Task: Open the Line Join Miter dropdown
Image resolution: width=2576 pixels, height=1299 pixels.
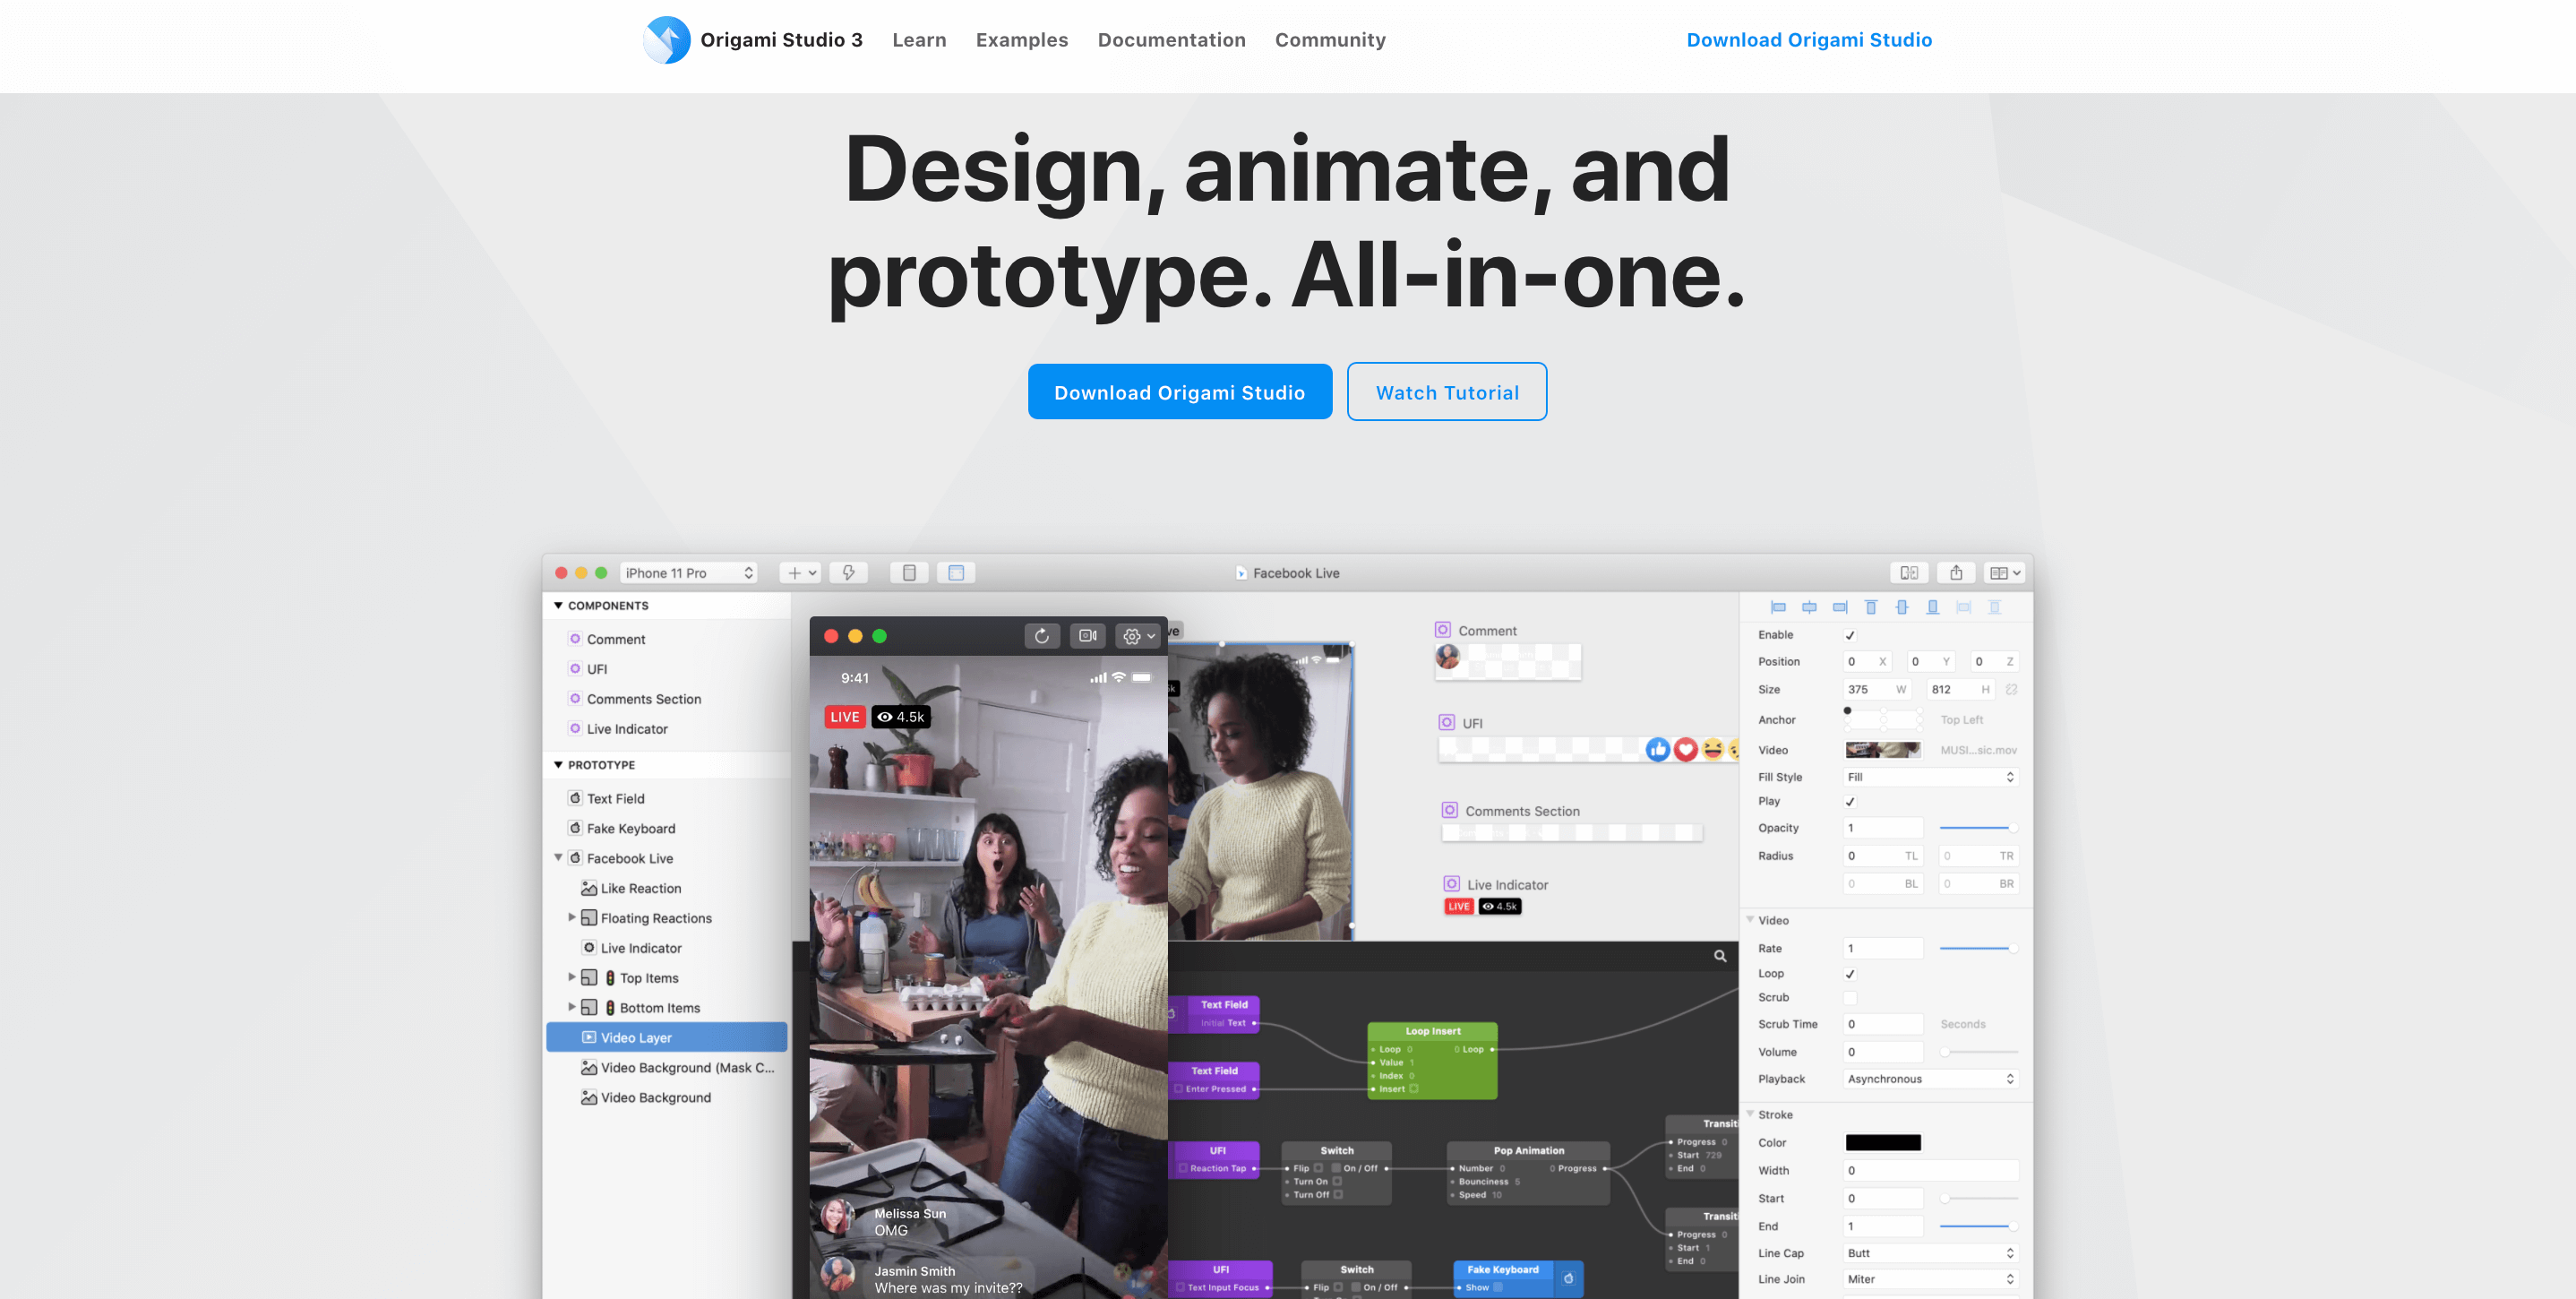Action: 1930,1279
